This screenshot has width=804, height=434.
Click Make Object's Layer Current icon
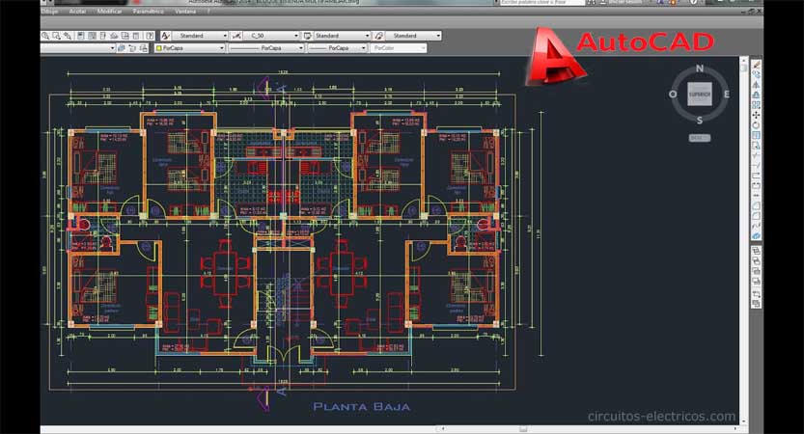(x=121, y=48)
